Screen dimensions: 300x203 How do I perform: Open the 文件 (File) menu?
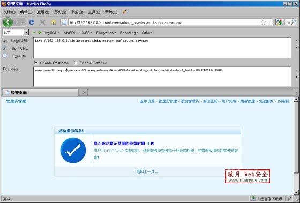tap(10, 12)
